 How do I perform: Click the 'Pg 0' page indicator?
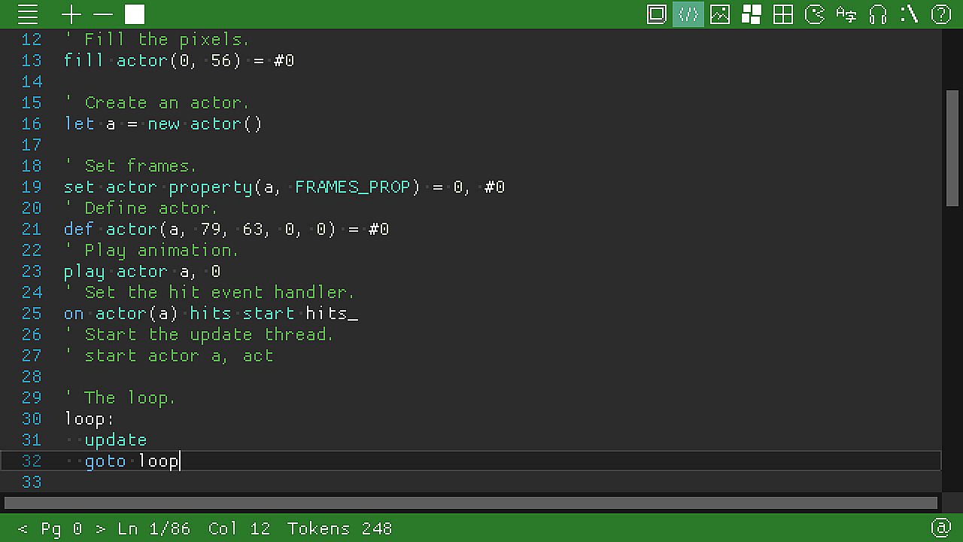[x=62, y=528]
